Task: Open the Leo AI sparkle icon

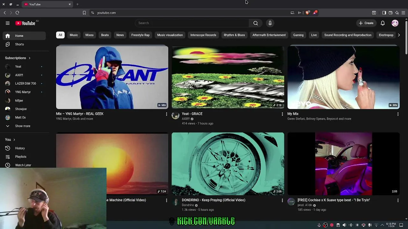Action: coord(397,13)
